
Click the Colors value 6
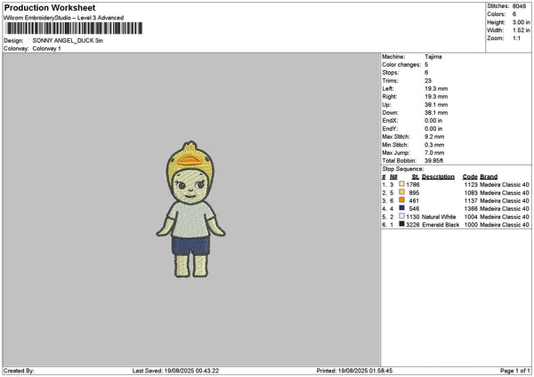click(514, 14)
